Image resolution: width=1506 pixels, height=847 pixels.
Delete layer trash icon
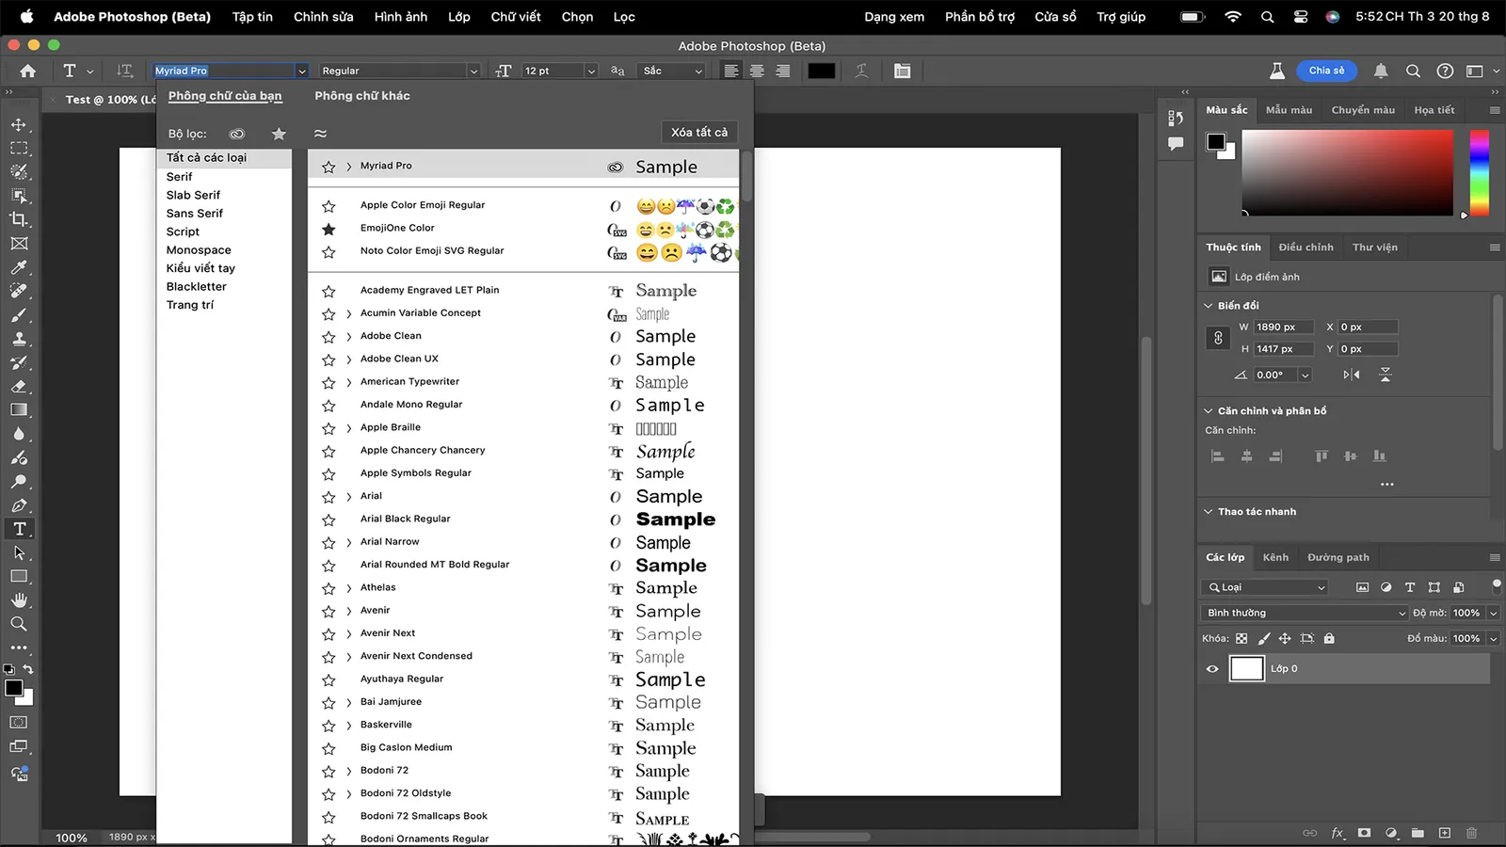coord(1472,833)
